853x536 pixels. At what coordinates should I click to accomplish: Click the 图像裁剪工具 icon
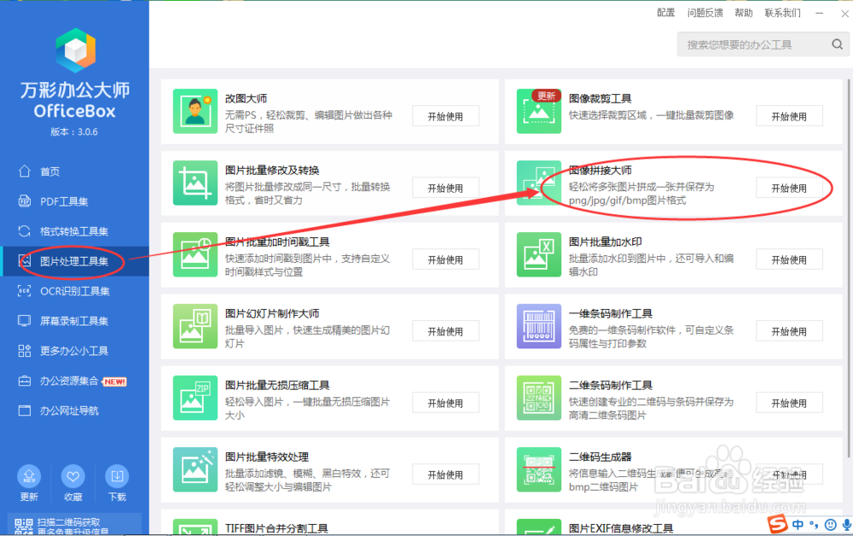click(x=538, y=111)
